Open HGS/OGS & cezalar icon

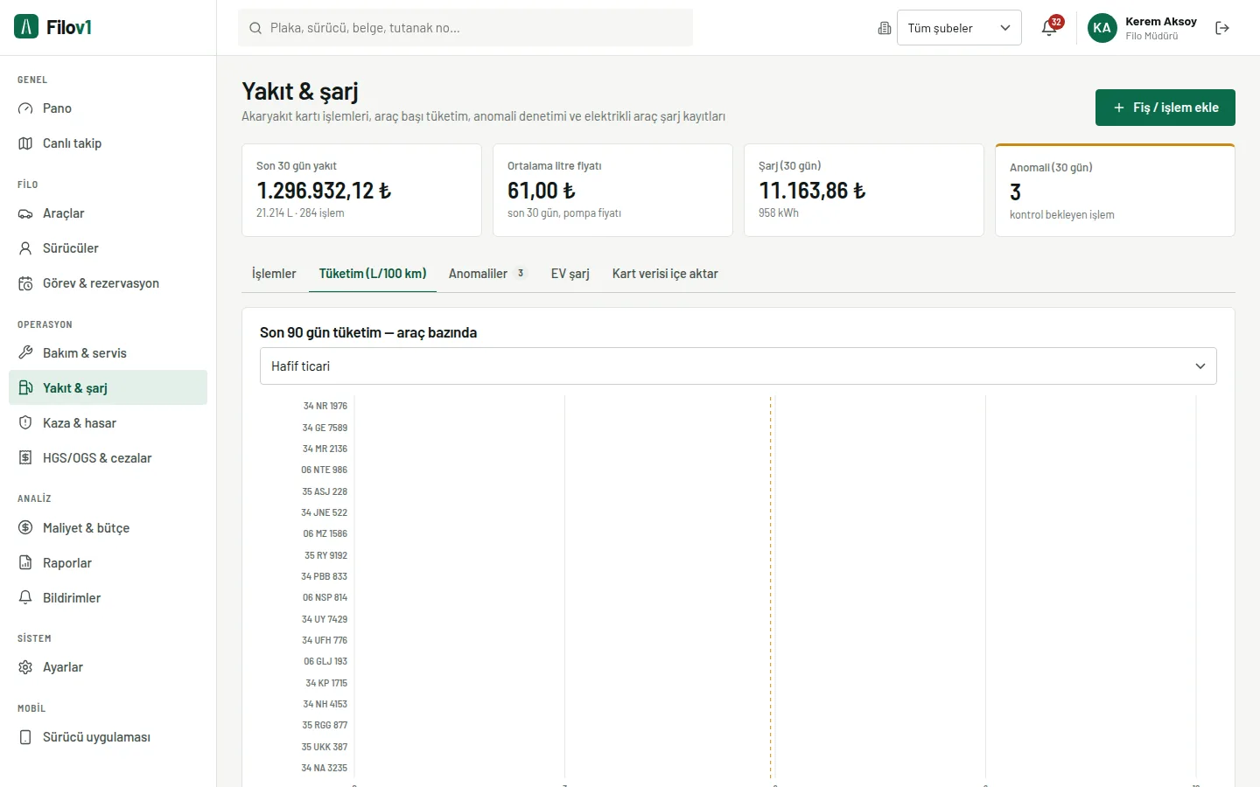coord(25,458)
